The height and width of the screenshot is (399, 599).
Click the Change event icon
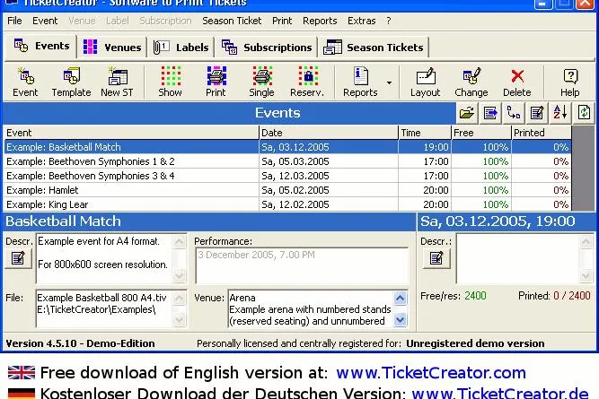tap(471, 82)
